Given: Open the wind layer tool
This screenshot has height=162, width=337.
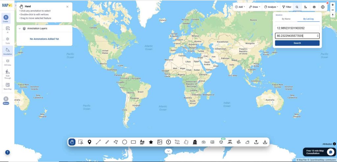Looking at the screenshot, I should pyautogui.click(x=239, y=142).
